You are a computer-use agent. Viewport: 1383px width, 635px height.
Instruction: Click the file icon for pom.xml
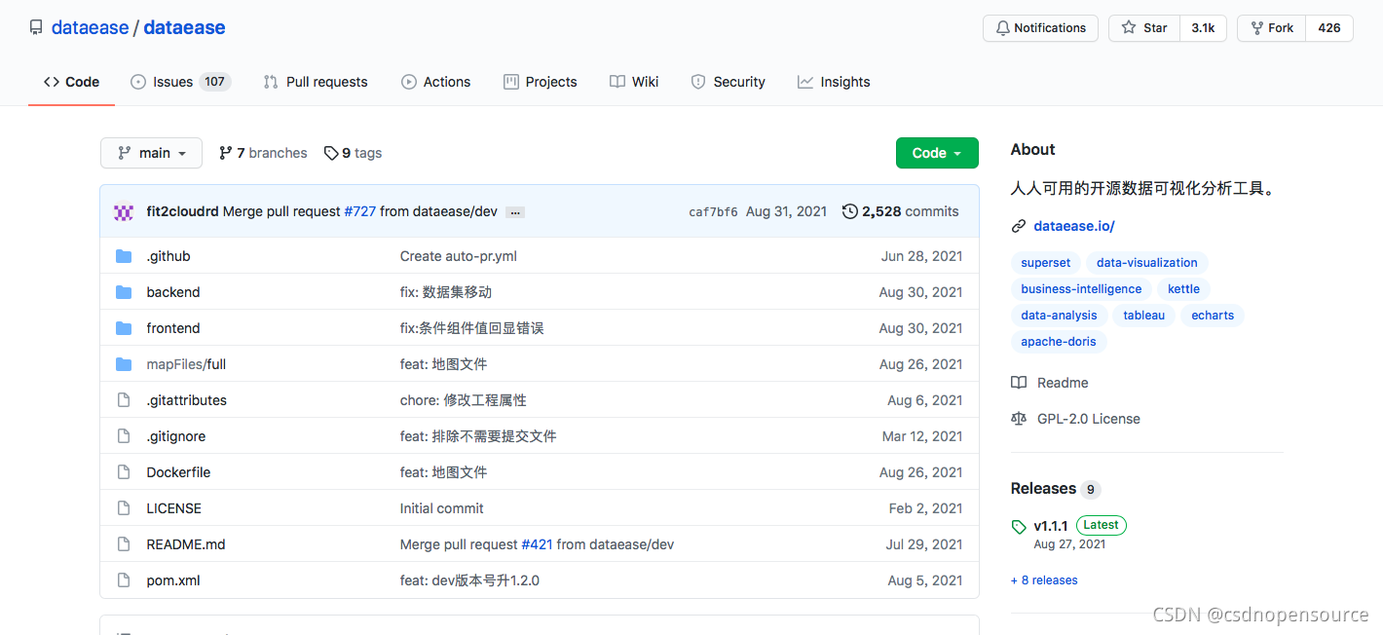(124, 580)
